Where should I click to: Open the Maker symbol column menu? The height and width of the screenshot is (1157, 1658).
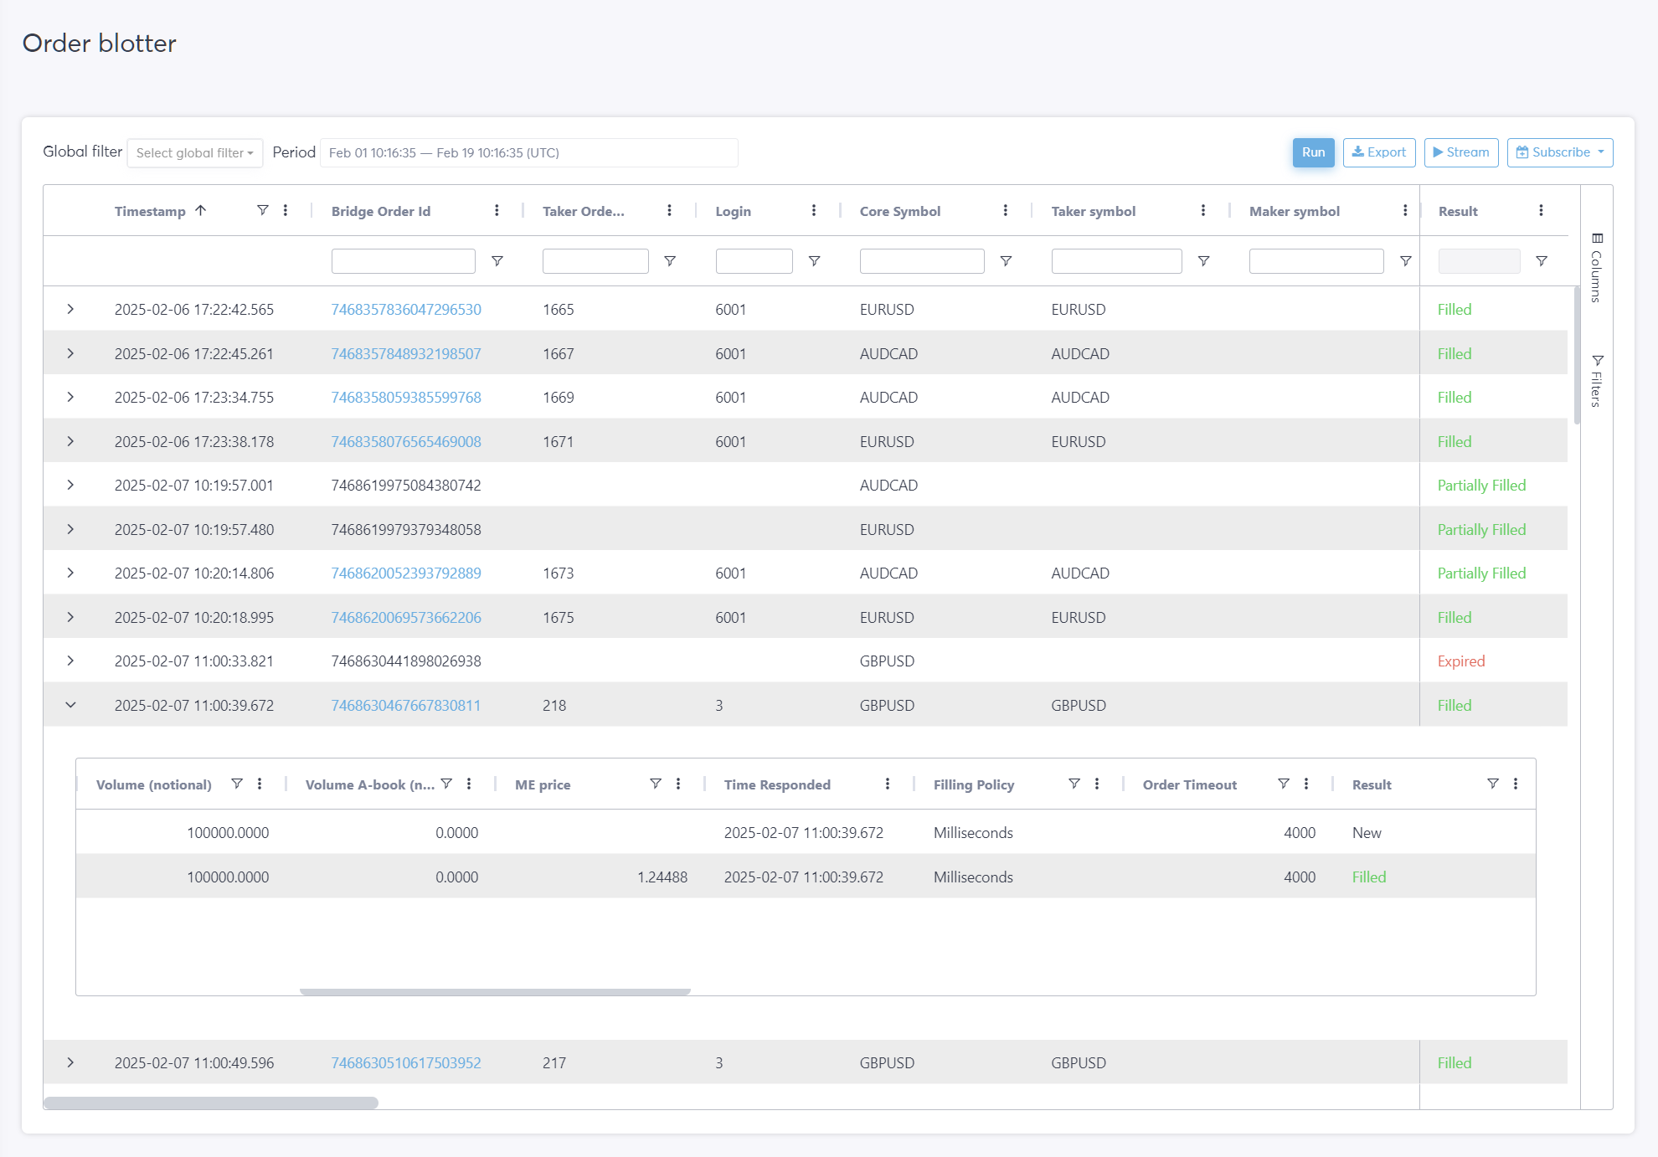pyautogui.click(x=1405, y=210)
